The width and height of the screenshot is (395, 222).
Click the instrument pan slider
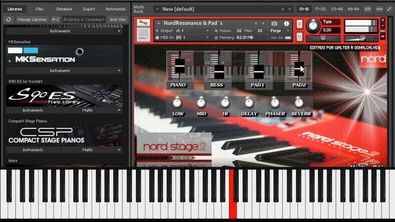click(323, 38)
